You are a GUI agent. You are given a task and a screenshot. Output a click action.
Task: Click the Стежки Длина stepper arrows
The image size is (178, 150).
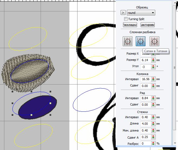click(153, 124)
